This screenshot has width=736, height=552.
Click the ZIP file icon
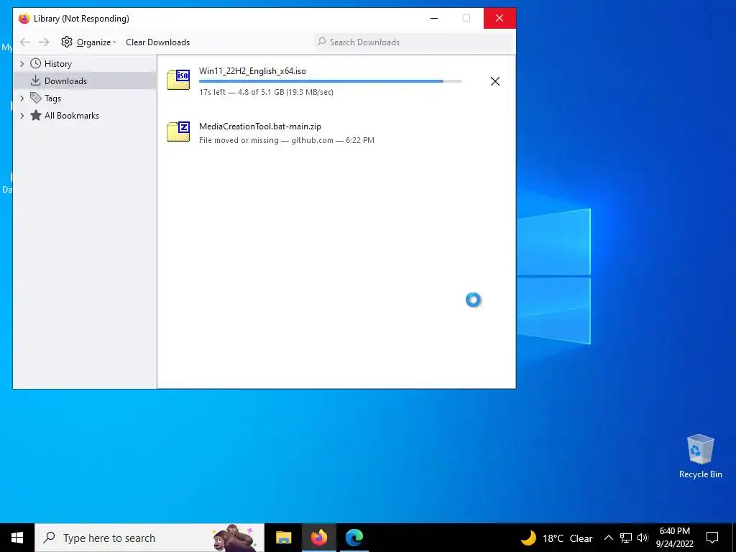tap(178, 132)
